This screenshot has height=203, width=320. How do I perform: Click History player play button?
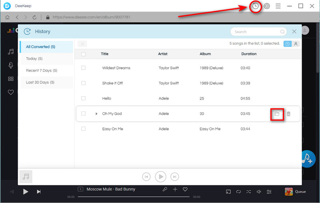161,177
